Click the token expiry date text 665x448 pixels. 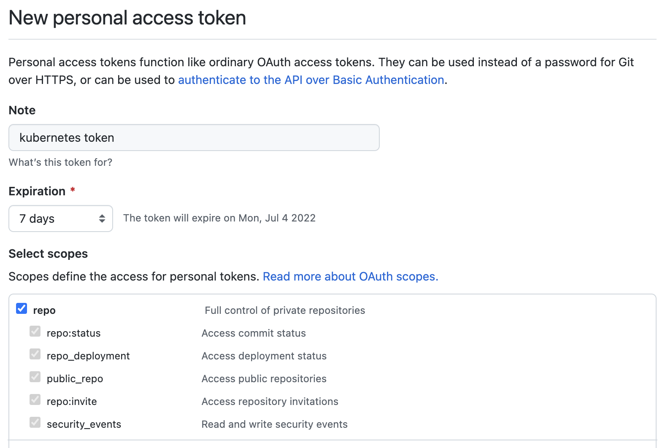pyautogui.click(x=219, y=218)
